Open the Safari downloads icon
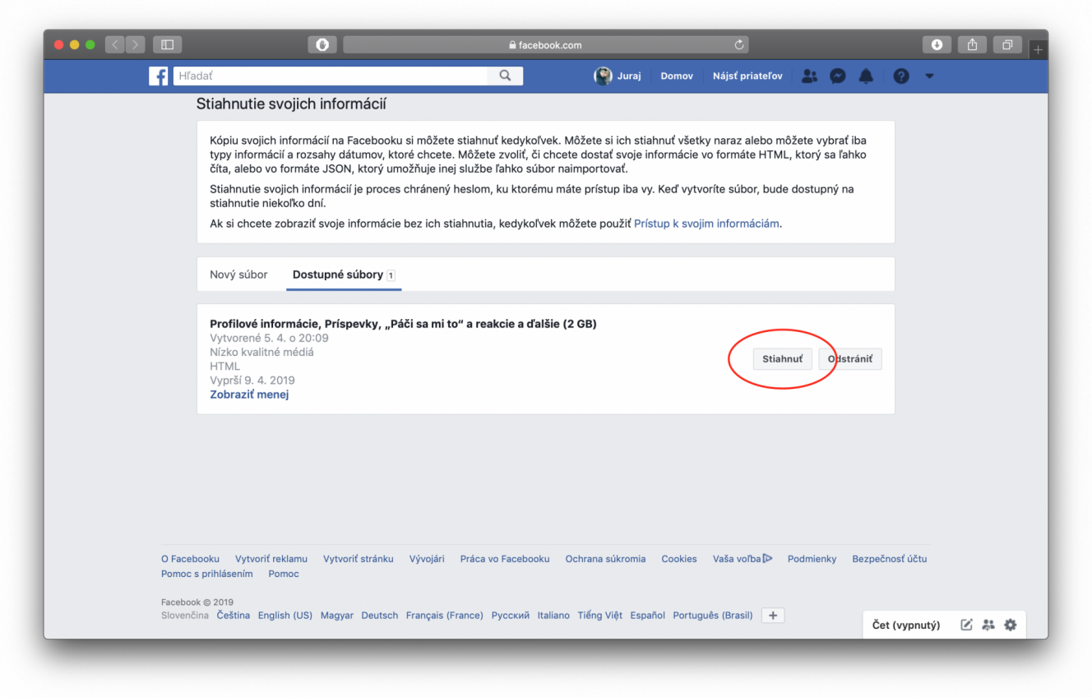The width and height of the screenshot is (1092, 697). tap(937, 44)
